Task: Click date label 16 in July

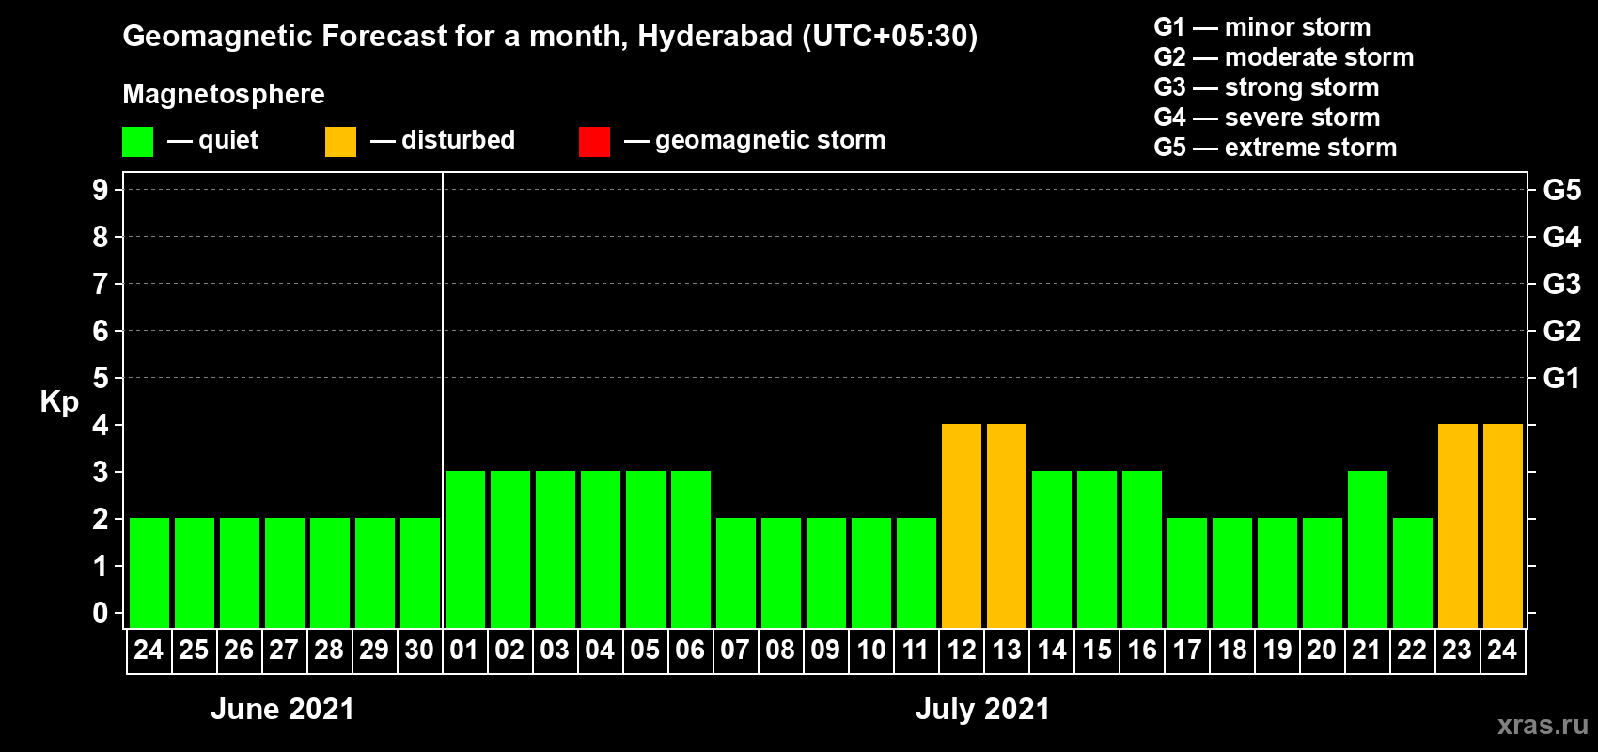Action: pyautogui.click(x=1141, y=650)
